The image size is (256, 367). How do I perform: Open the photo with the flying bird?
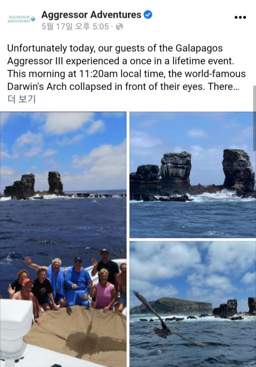pyautogui.click(x=192, y=304)
